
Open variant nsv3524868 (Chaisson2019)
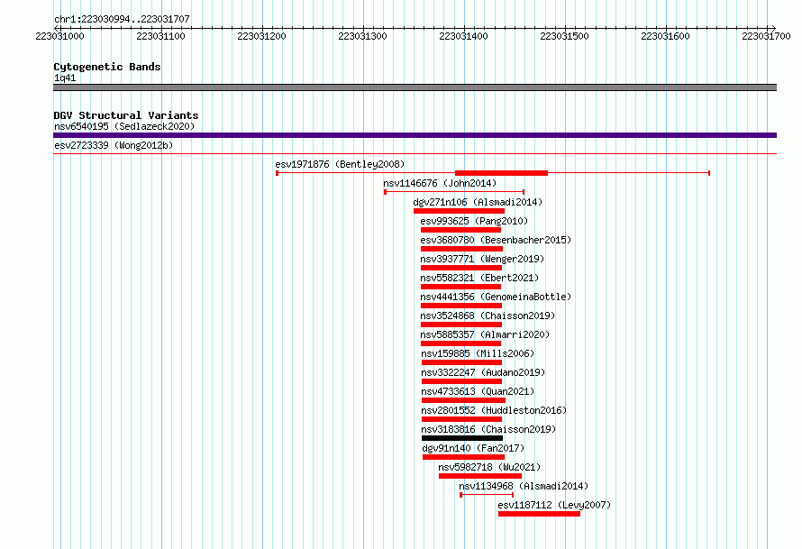488,316
